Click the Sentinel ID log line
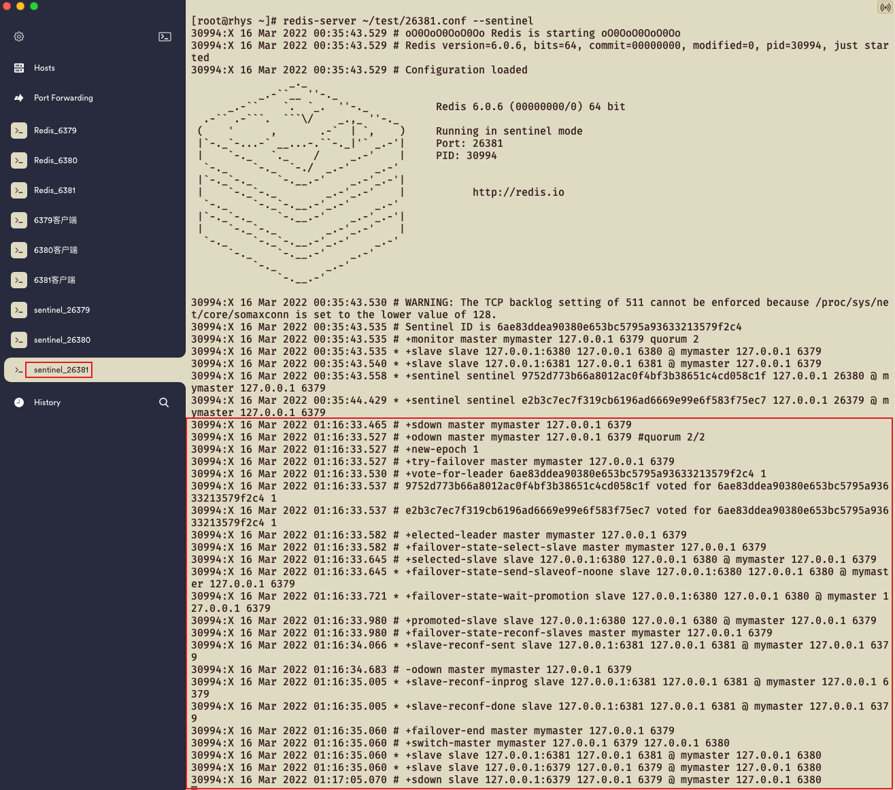895x790 pixels. (x=467, y=327)
